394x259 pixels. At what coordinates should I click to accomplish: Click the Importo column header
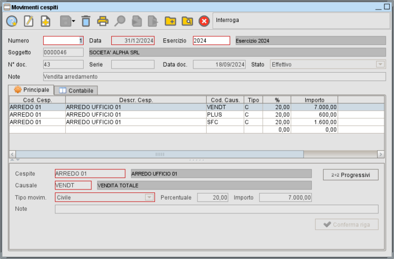tap(314, 100)
